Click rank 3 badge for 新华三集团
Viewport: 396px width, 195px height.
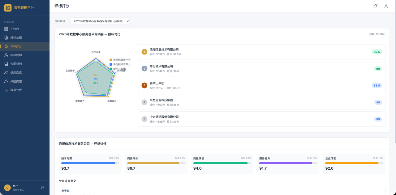tap(144, 85)
